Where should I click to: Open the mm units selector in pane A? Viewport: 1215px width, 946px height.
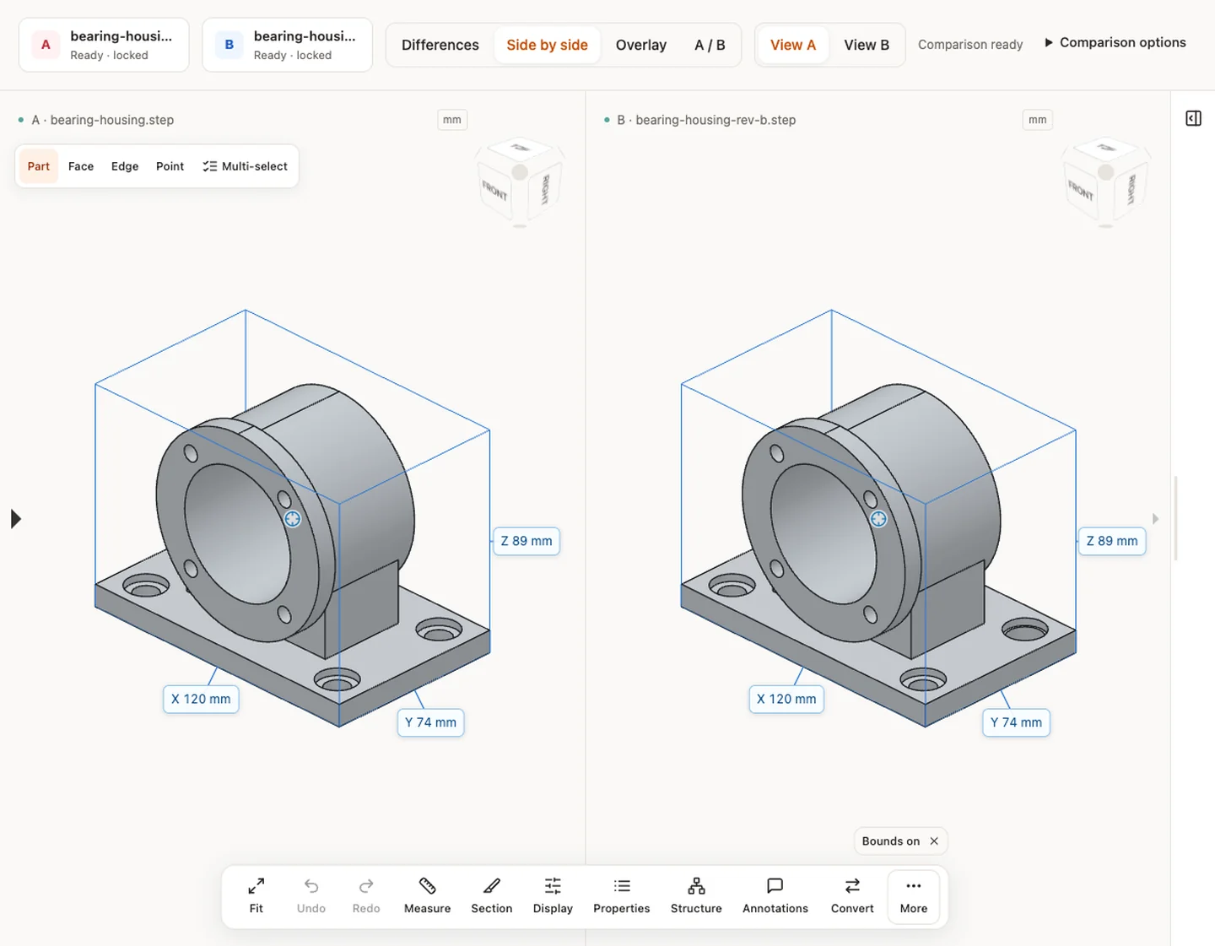coord(452,120)
